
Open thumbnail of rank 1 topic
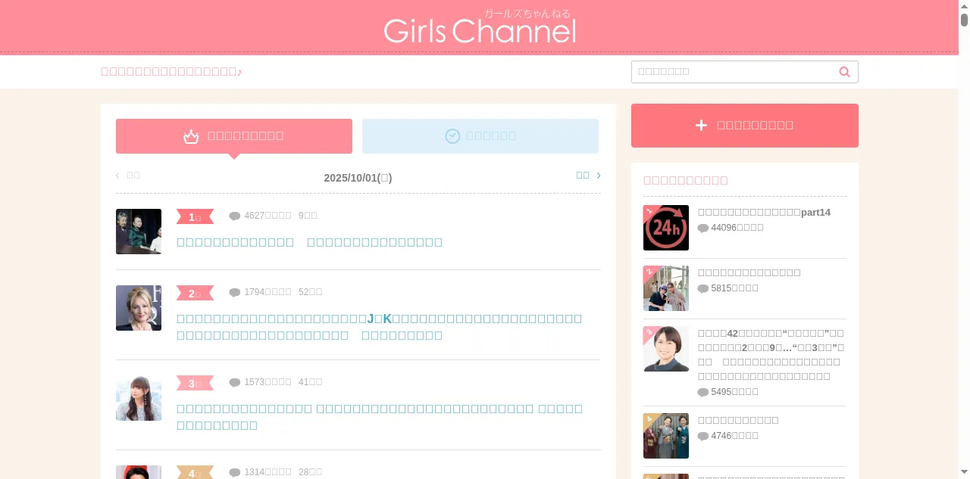[x=139, y=232]
